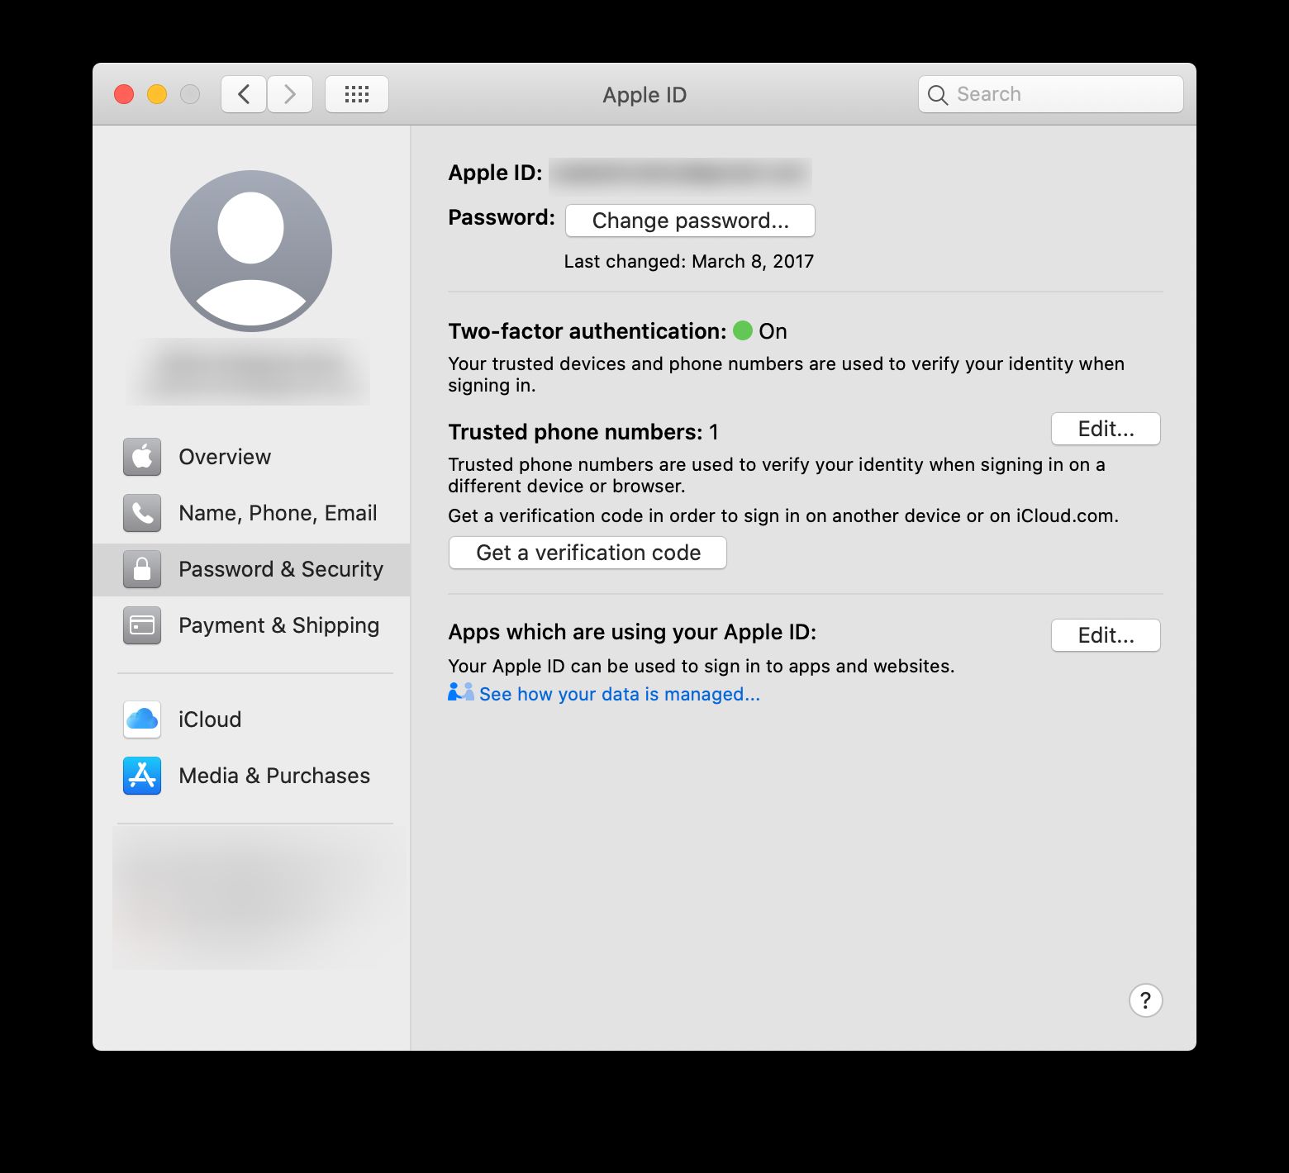This screenshot has width=1289, height=1173.
Task: Click the Show All grid icon
Action: 357,93
